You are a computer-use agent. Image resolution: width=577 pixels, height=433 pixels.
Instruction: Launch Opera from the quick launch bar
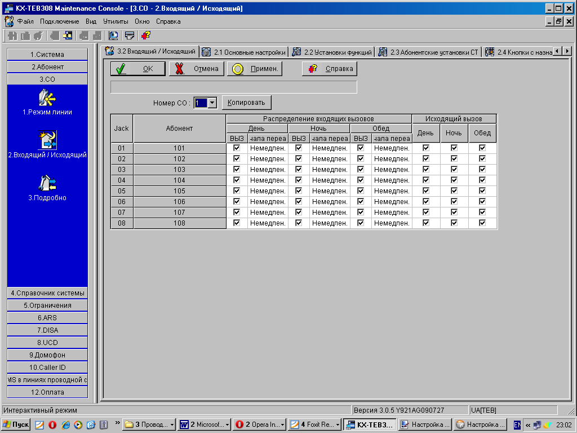[x=52, y=425]
